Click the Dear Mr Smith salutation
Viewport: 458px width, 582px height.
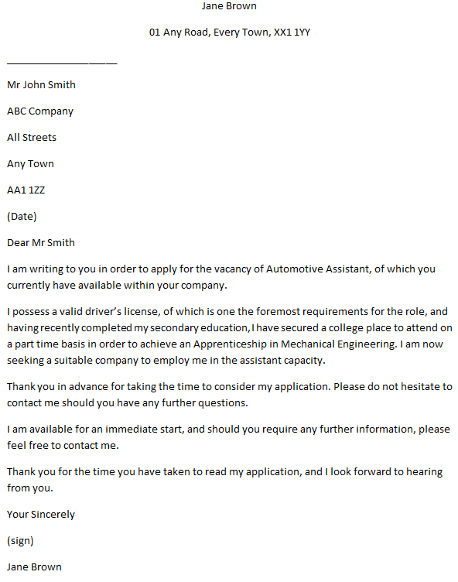point(41,243)
